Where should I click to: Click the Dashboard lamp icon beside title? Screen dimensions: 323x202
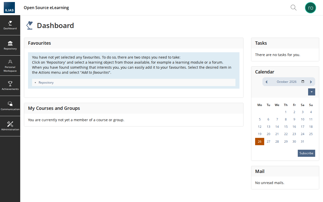(x=30, y=25)
